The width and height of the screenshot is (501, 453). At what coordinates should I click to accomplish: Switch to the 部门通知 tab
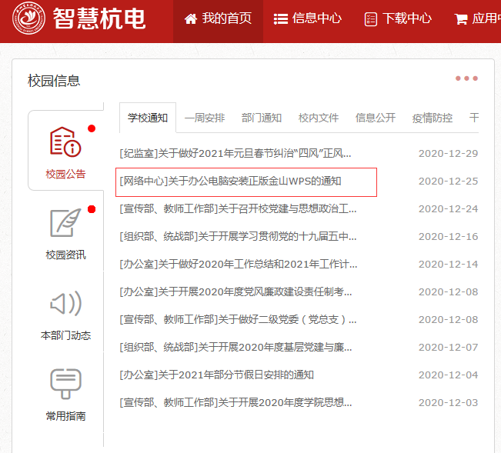point(262,118)
